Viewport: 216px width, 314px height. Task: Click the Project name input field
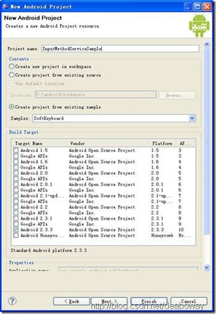pos(120,48)
